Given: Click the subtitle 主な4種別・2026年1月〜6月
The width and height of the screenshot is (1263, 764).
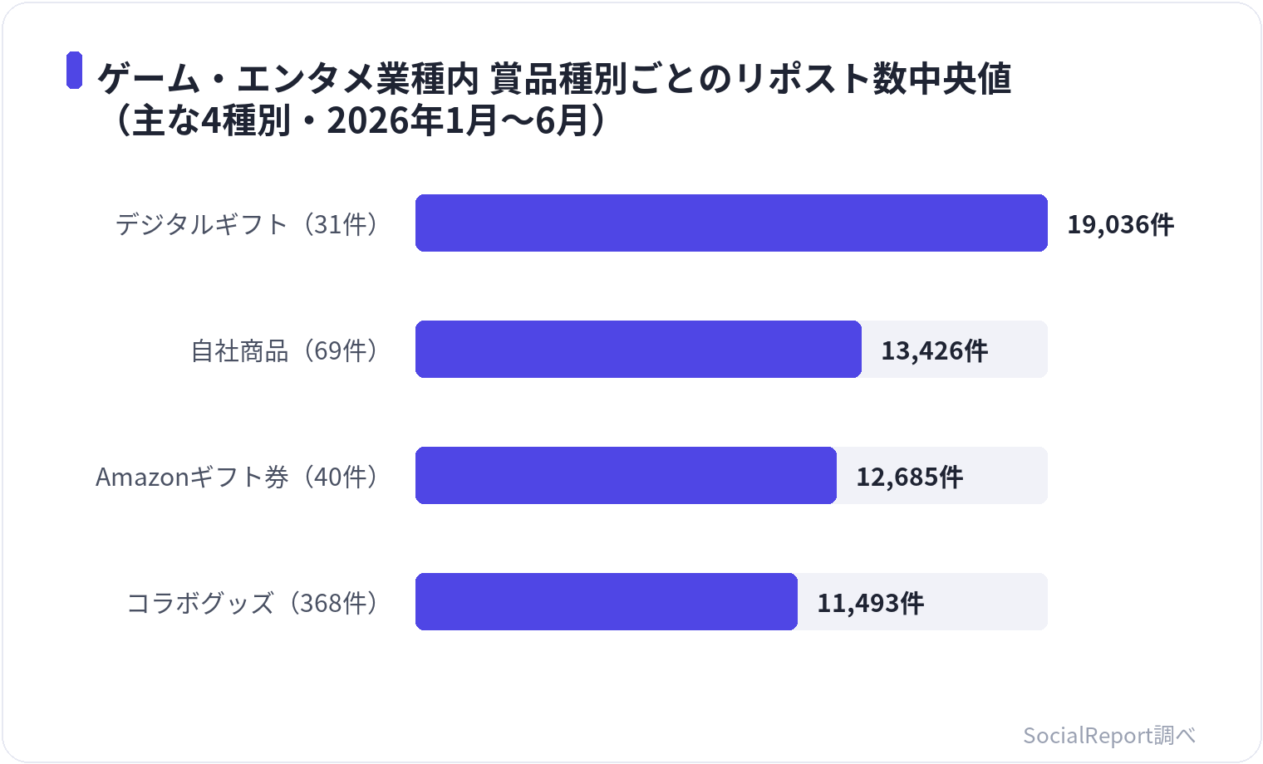Looking at the screenshot, I should pos(361,120).
